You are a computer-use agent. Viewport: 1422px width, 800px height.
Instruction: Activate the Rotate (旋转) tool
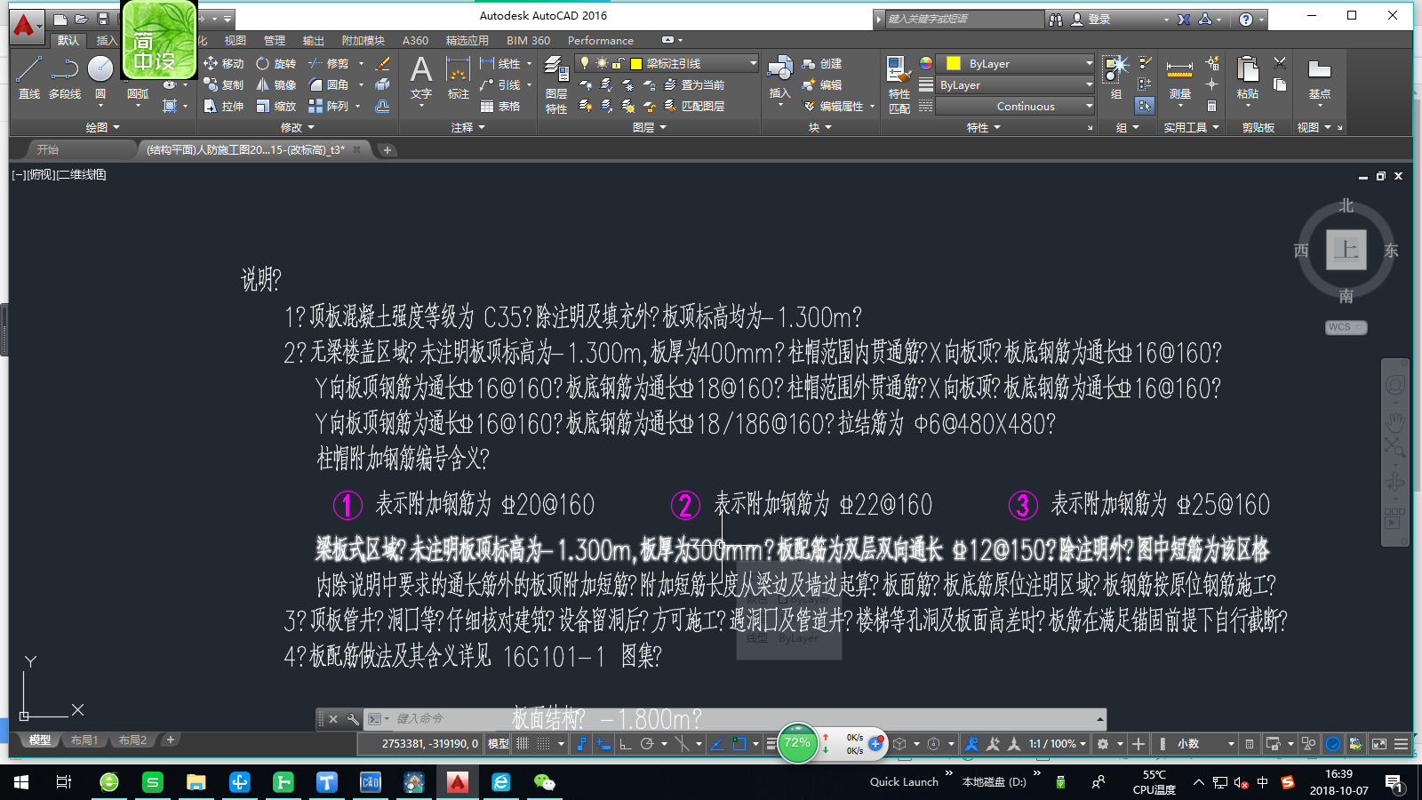tap(276, 64)
